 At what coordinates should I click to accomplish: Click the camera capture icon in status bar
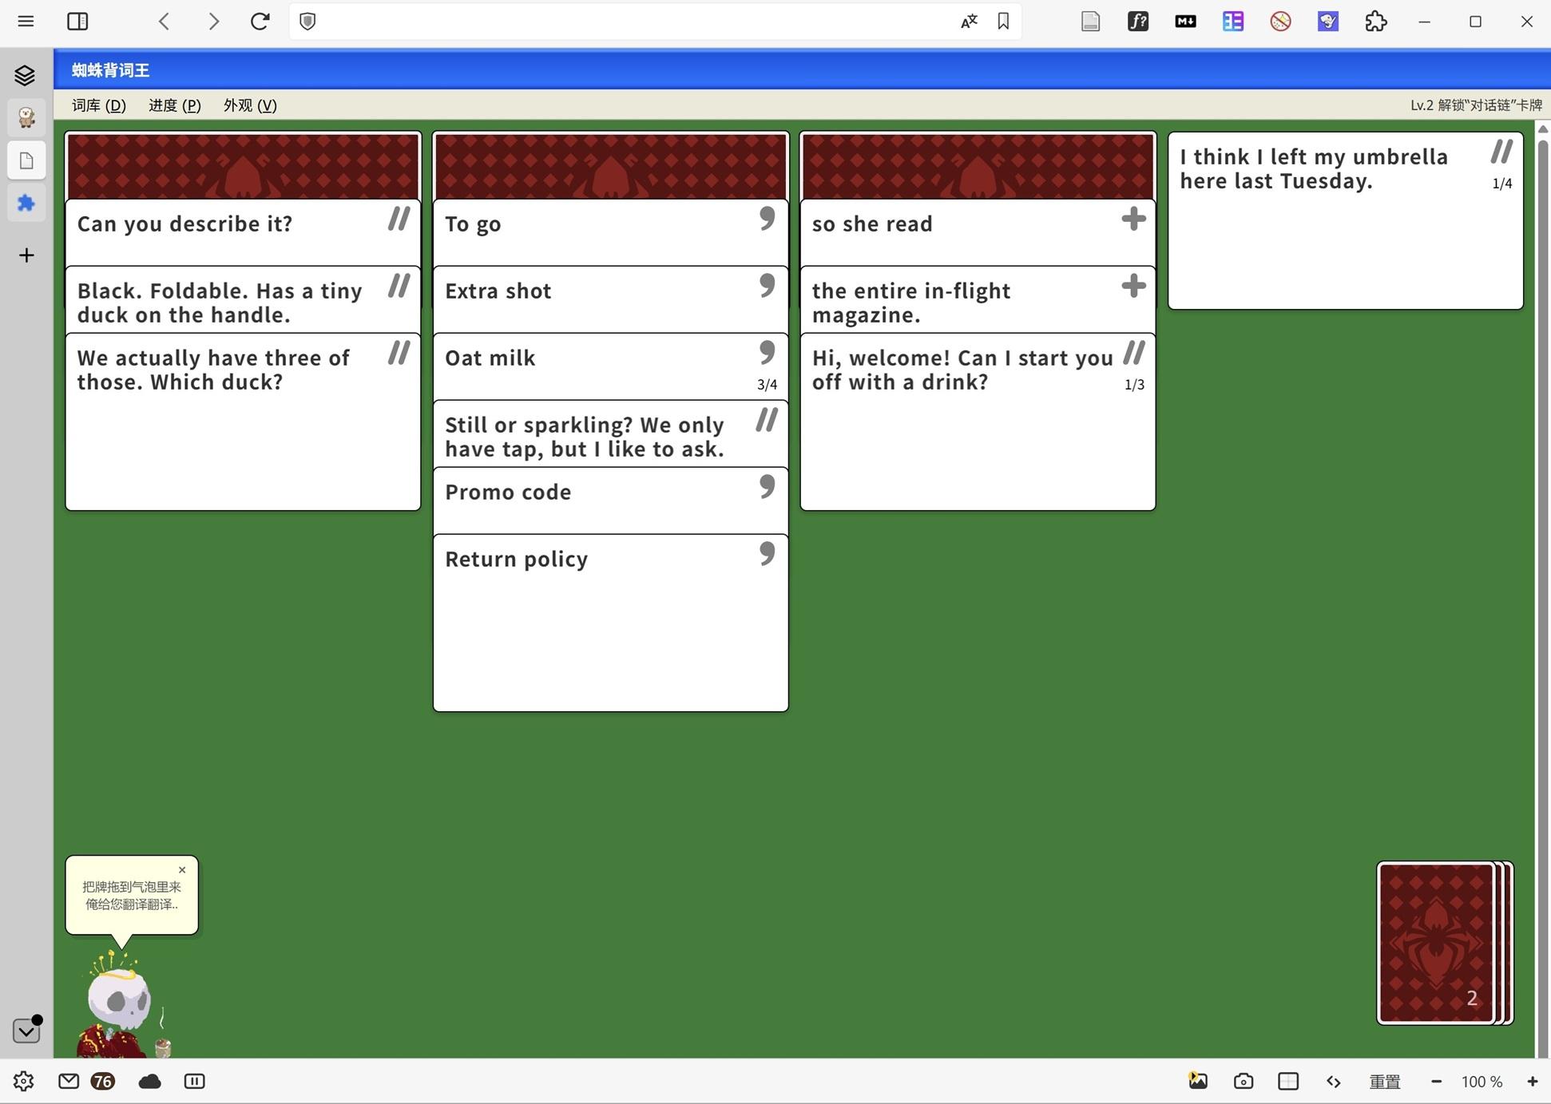coord(1243,1081)
